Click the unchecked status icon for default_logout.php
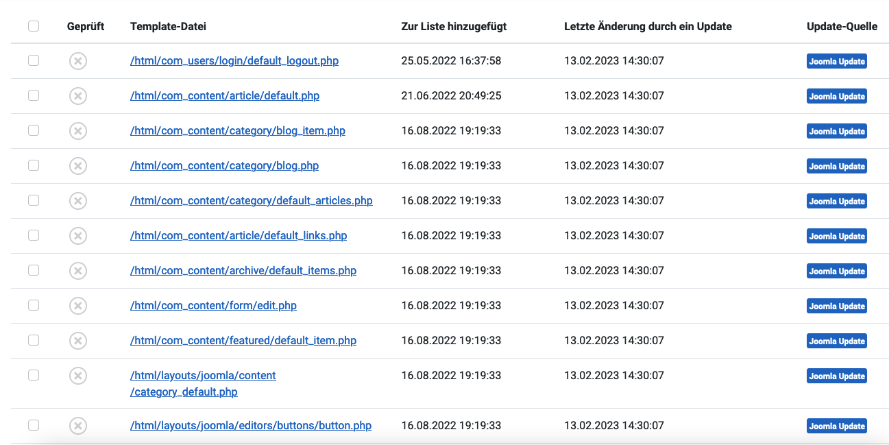This screenshot has width=889, height=445. 78,61
